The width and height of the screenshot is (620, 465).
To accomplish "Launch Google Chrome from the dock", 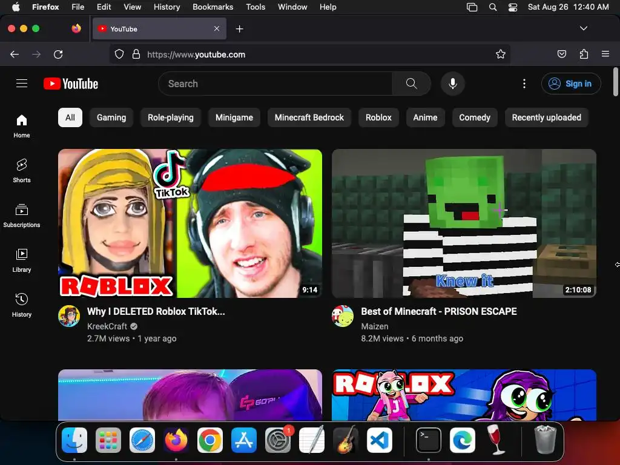I will 210,440.
